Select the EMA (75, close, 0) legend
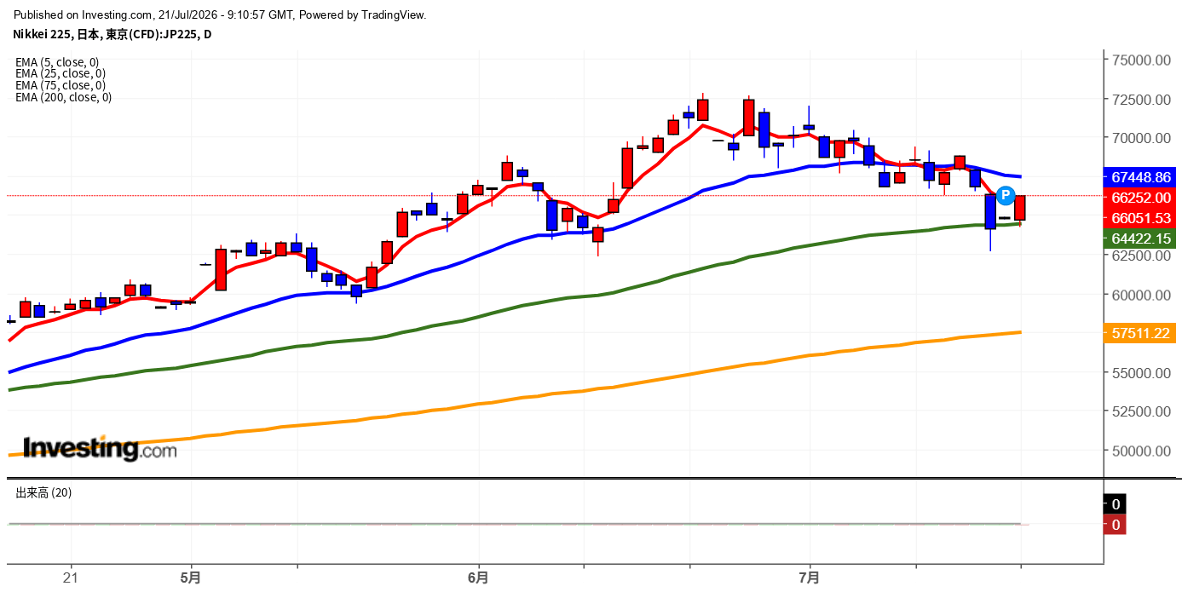Image resolution: width=1182 pixels, height=592 pixels. (x=61, y=85)
